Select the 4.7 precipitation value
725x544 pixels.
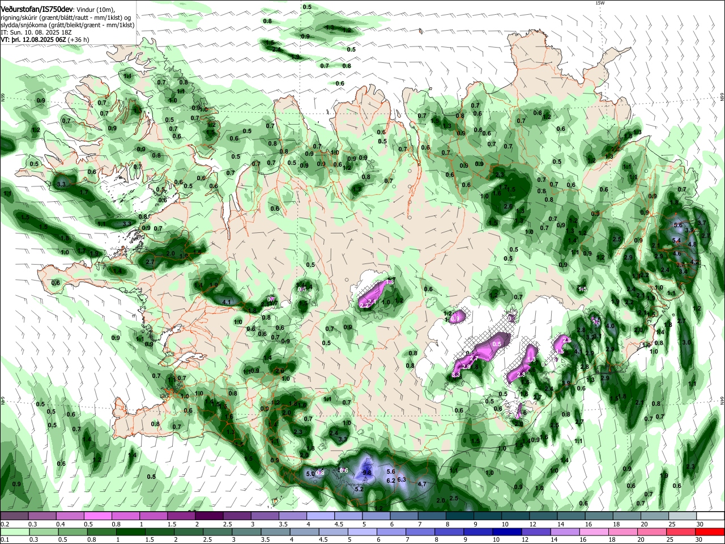421,484
